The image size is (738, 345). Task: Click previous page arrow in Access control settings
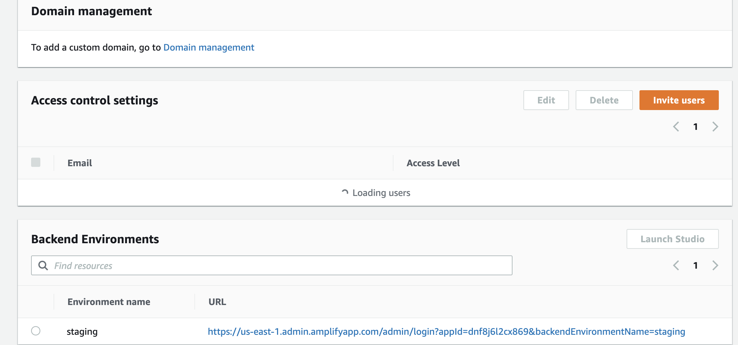point(676,127)
